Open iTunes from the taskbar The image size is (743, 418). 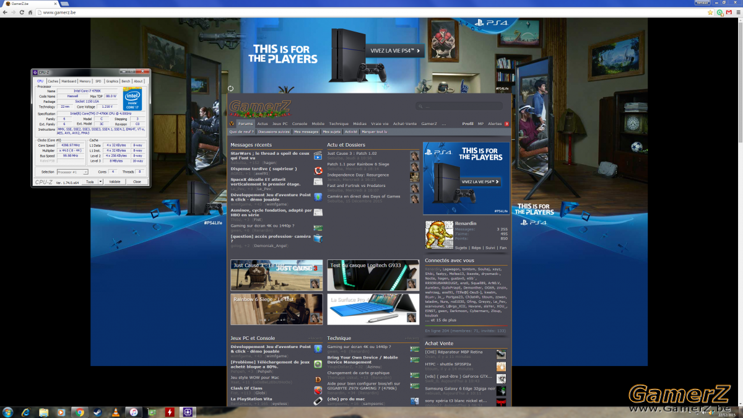[x=134, y=412]
